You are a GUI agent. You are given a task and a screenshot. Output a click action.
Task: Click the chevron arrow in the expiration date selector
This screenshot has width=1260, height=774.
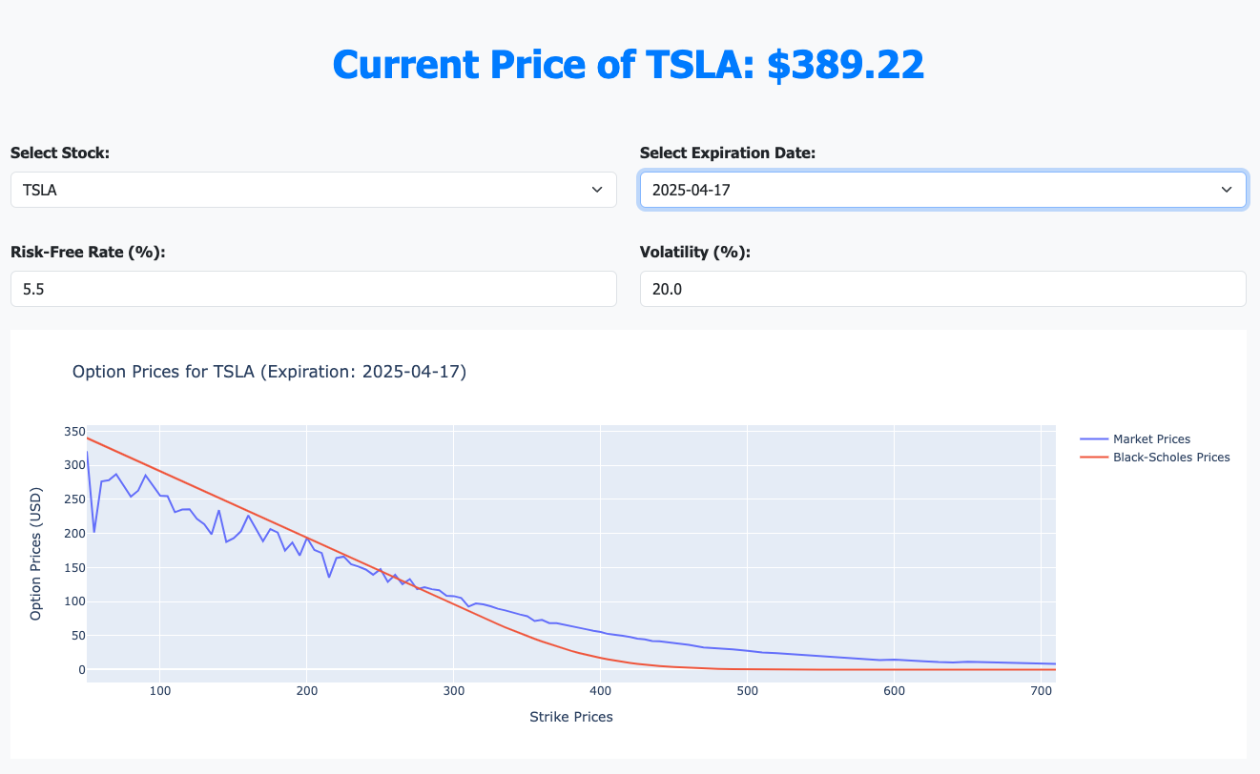[x=1227, y=190]
